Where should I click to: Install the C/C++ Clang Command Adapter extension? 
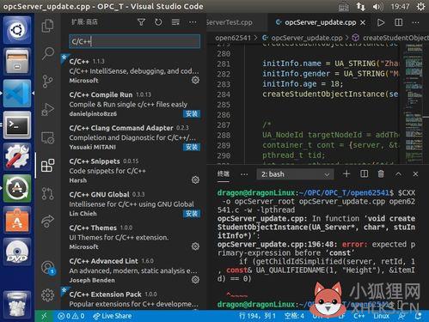[192, 147]
